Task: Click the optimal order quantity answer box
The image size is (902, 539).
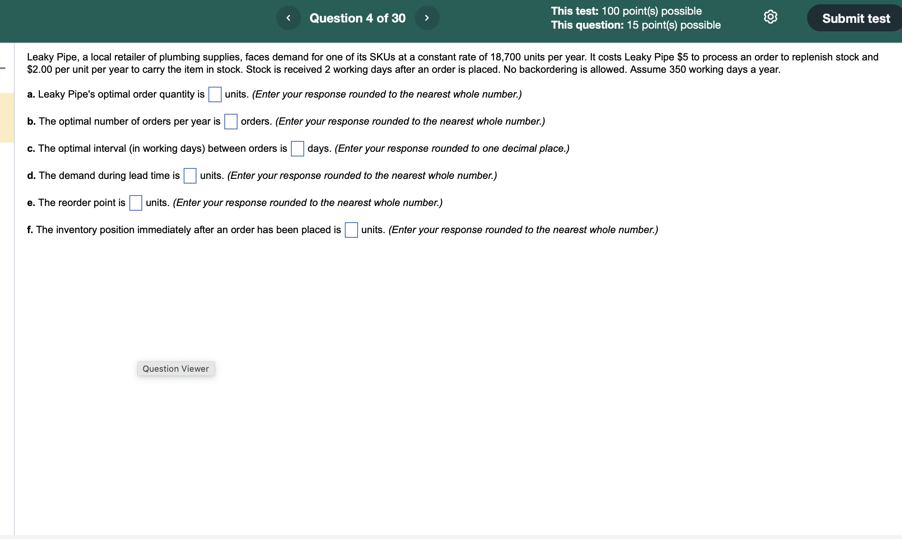Action: 215,94
